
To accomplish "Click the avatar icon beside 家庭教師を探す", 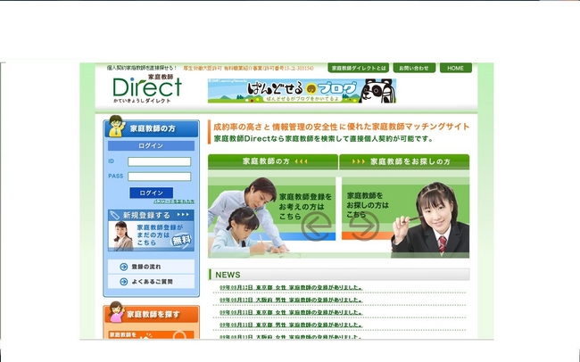I will coord(117,314).
